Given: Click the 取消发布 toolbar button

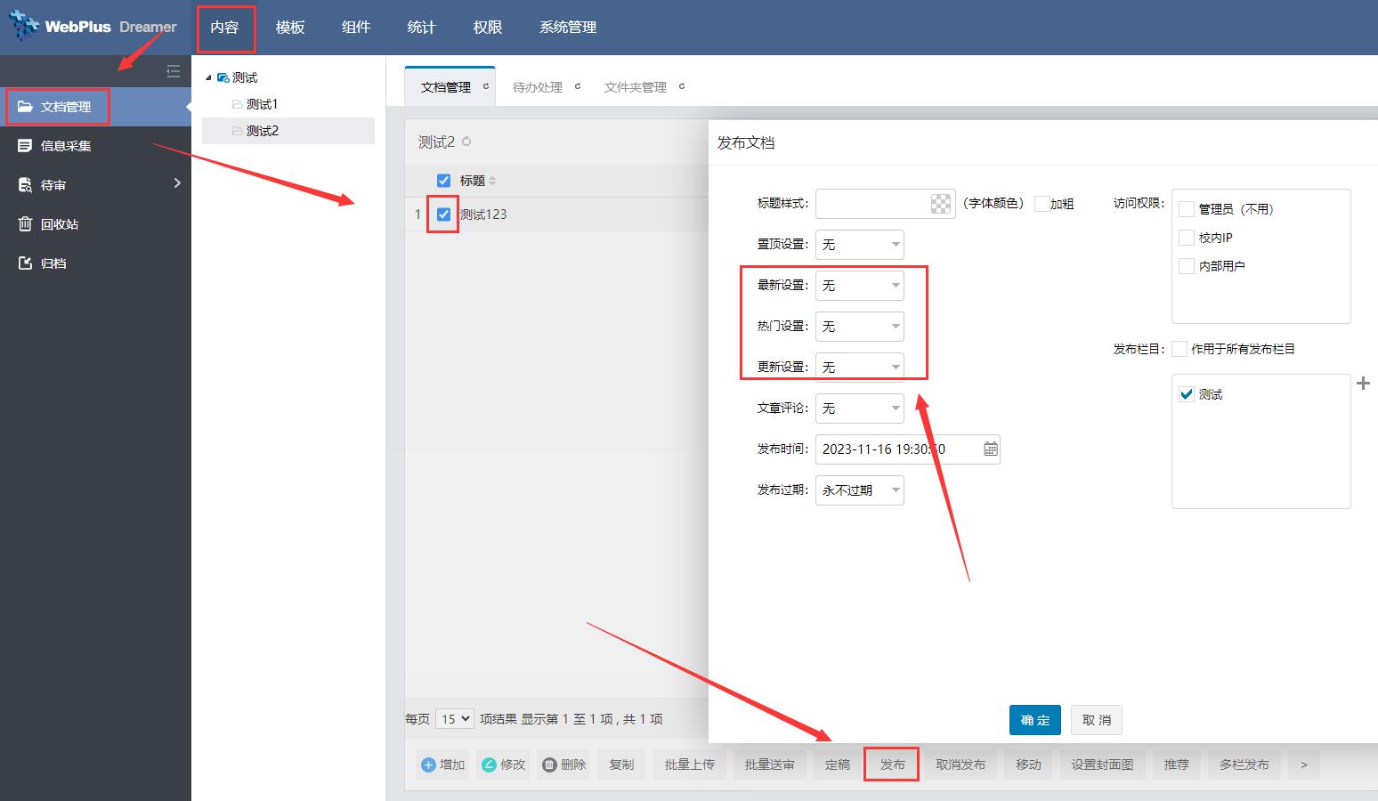Looking at the screenshot, I should pyautogui.click(x=961, y=765).
